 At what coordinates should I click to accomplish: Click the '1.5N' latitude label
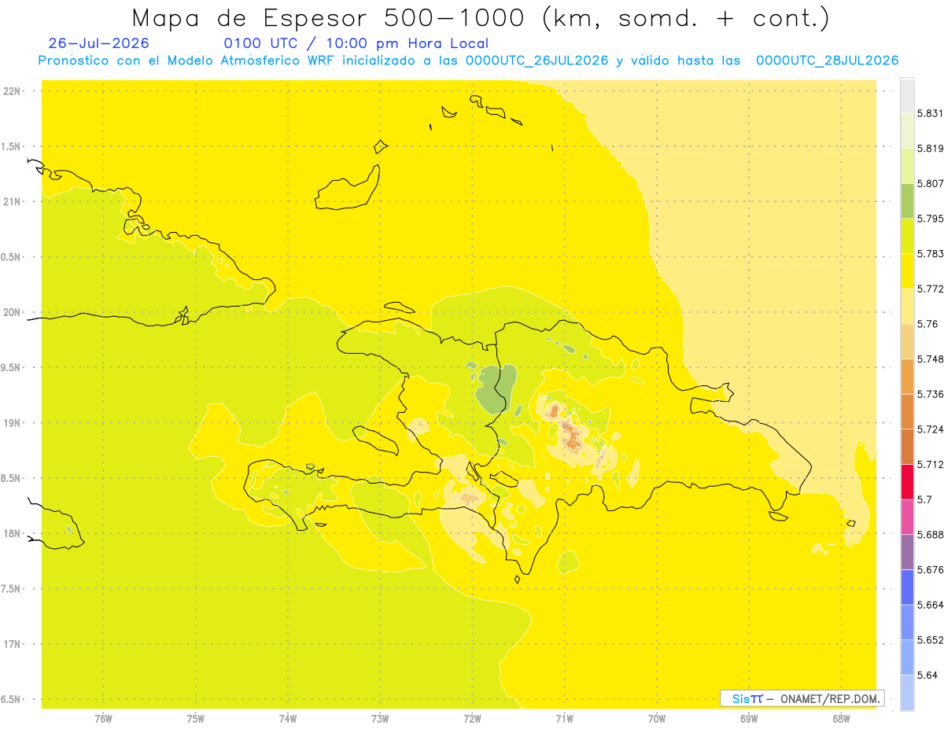(x=11, y=146)
